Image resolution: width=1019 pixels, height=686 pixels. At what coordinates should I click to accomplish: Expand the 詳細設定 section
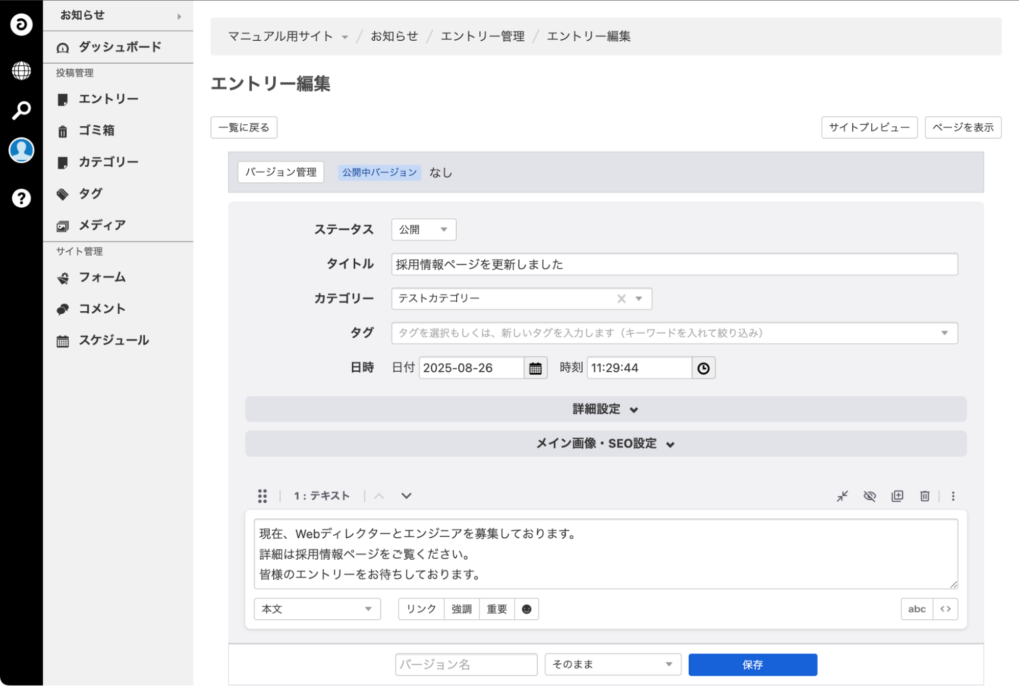pyautogui.click(x=605, y=409)
